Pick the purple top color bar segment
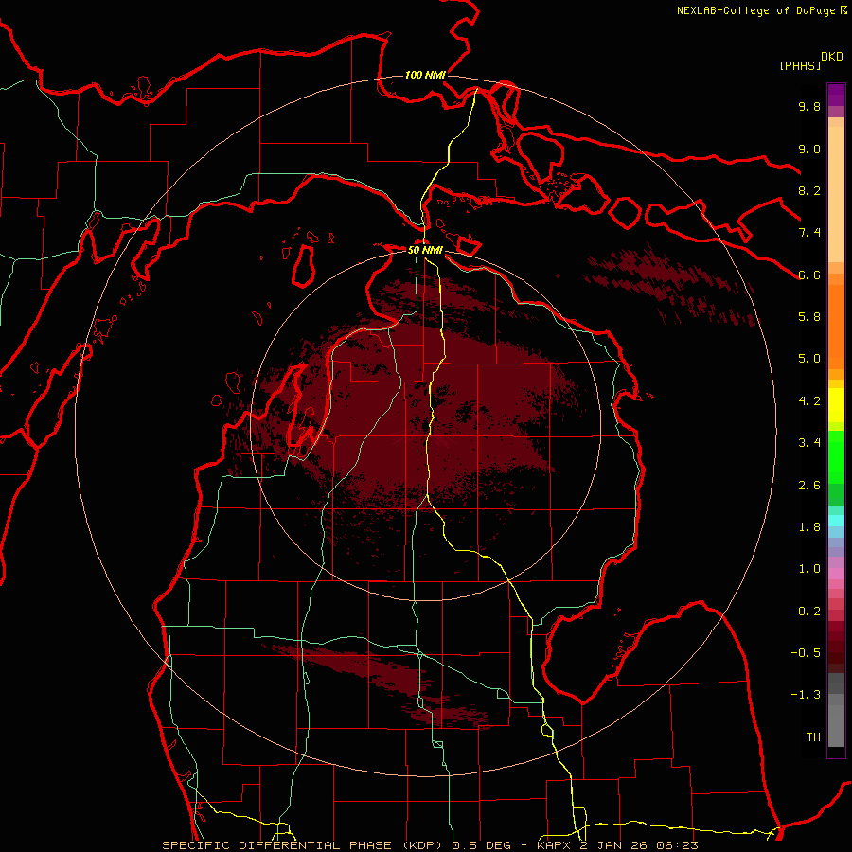Screen dimensions: 852x852 tap(836, 95)
